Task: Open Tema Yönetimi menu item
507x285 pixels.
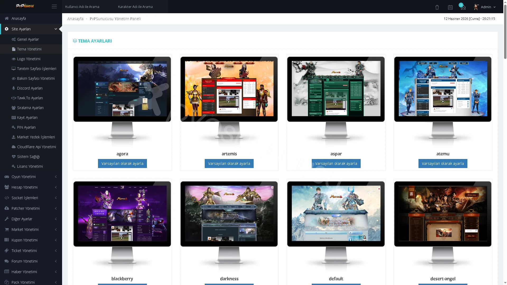Action: tap(31, 49)
